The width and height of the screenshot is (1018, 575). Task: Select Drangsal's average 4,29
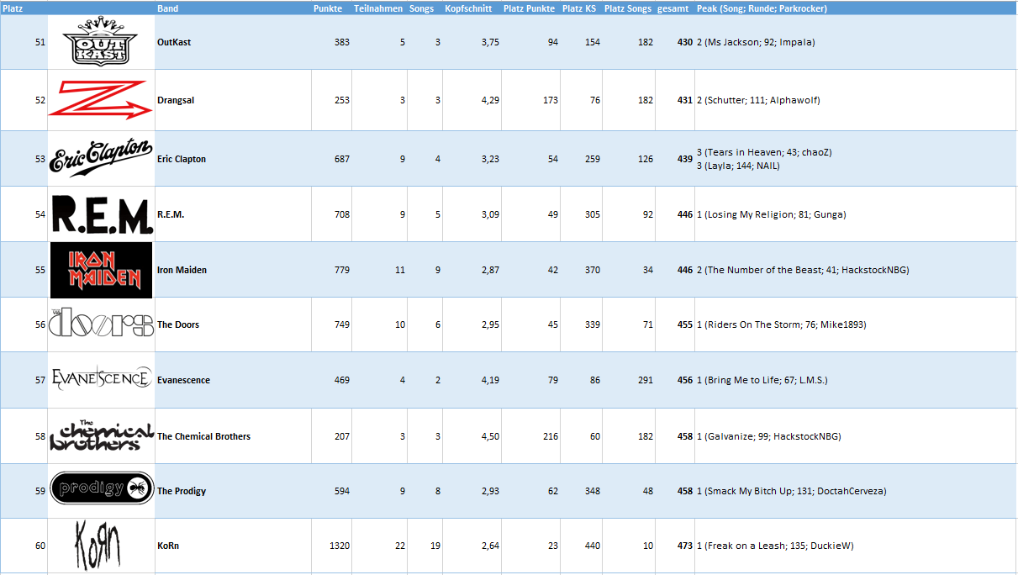[490, 100]
